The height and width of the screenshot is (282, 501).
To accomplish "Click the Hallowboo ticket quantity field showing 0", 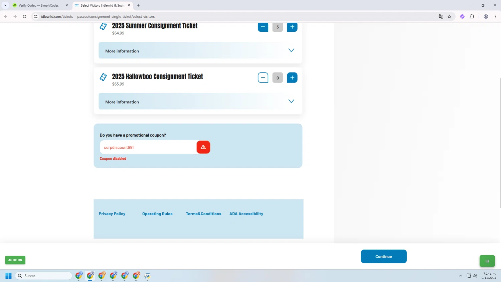I will 278,78.
